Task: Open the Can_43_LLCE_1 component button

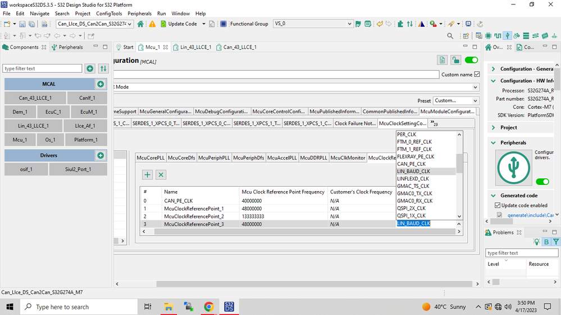Action: click(35, 98)
